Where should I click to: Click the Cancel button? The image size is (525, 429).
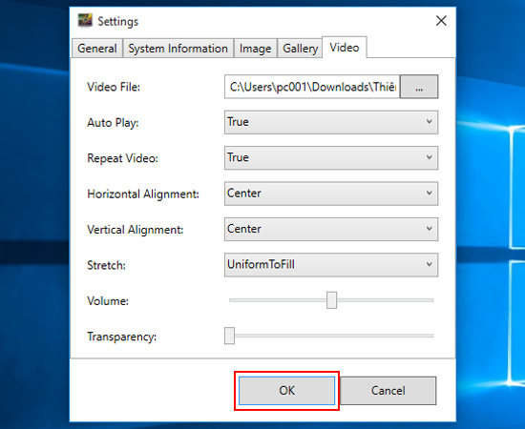point(388,391)
